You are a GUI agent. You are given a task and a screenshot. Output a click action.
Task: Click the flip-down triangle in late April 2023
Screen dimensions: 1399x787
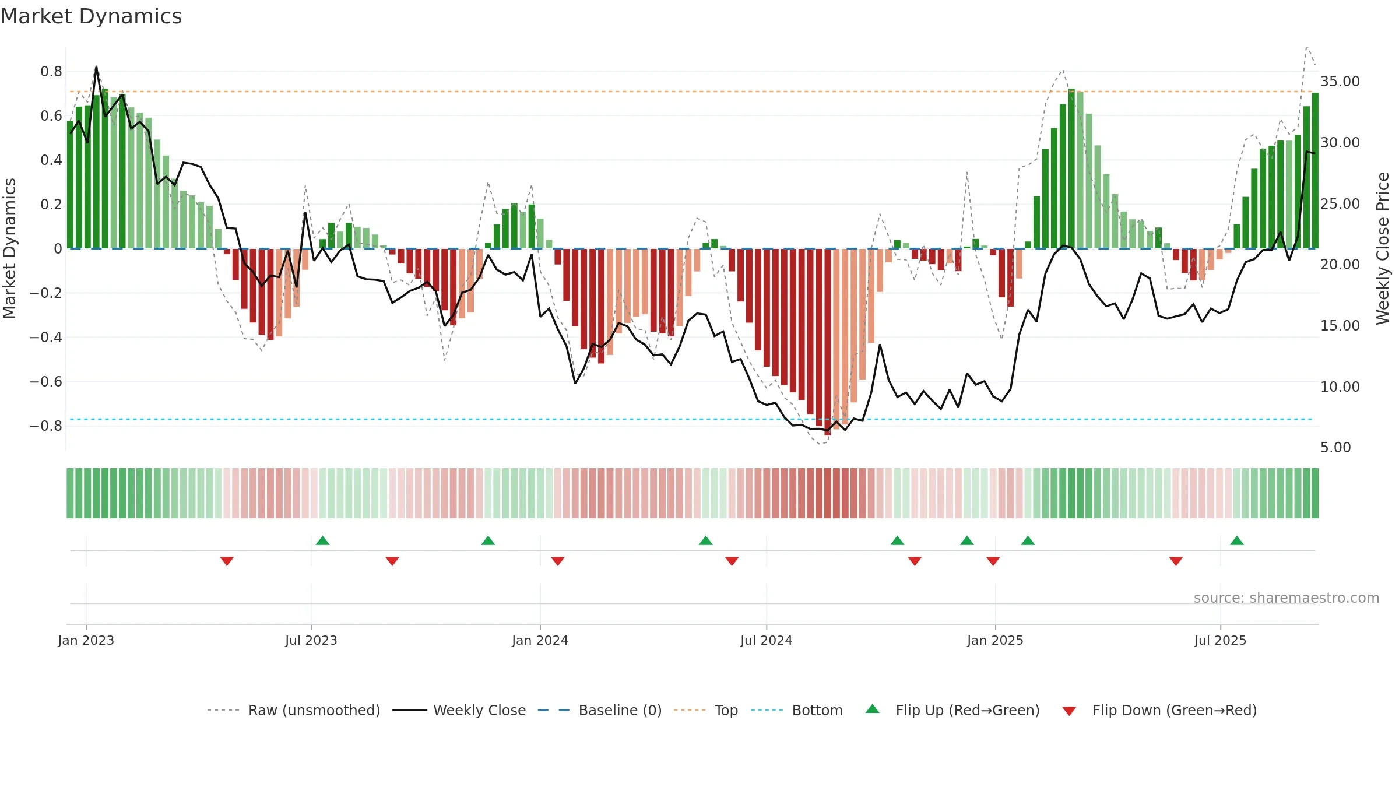point(227,561)
